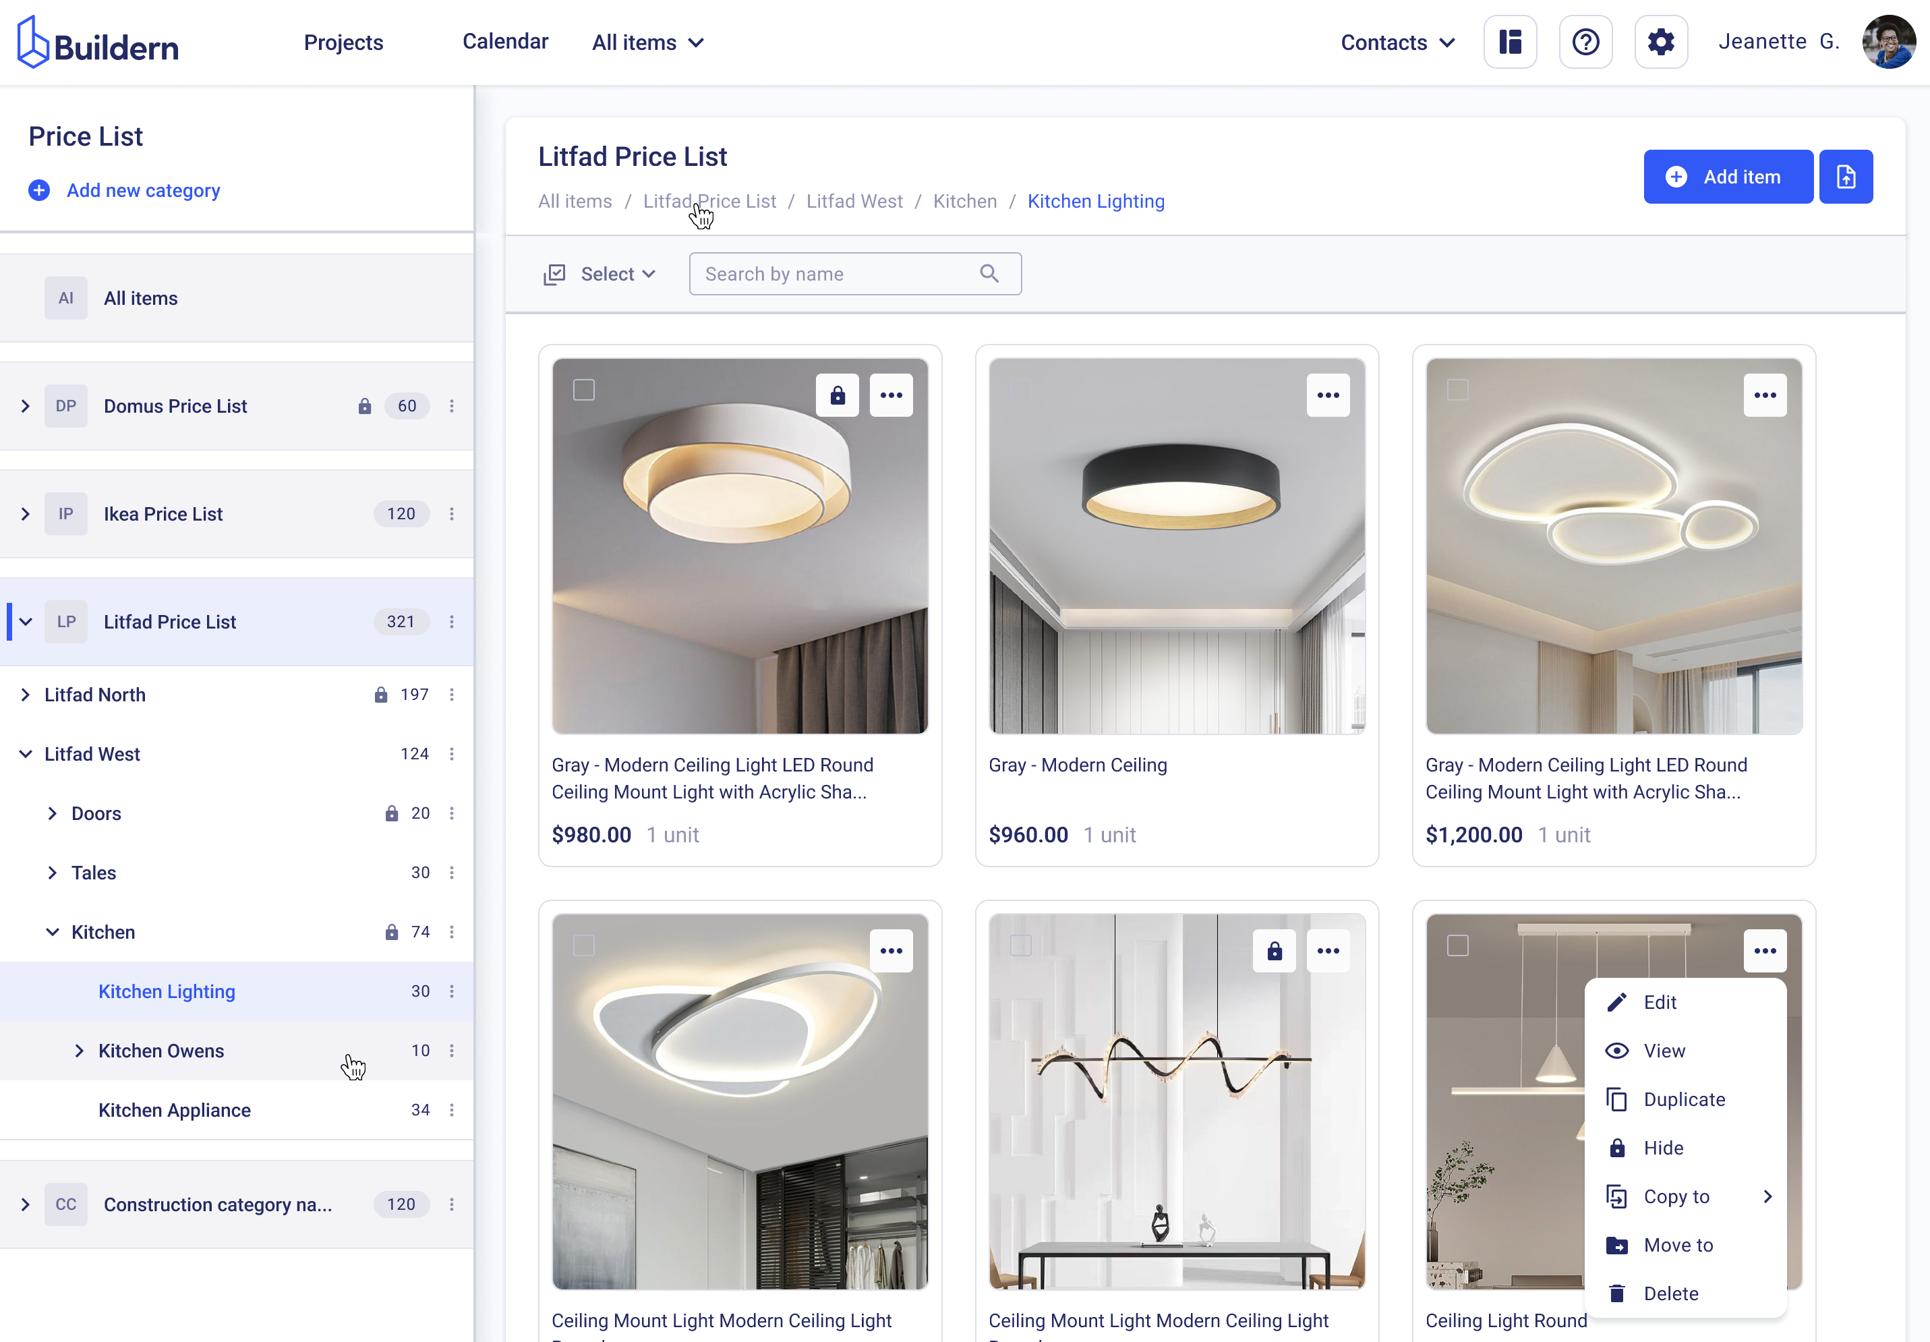Image resolution: width=1930 pixels, height=1342 pixels.
Task: Collapse Kitchen subcategory
Action: 52,932
